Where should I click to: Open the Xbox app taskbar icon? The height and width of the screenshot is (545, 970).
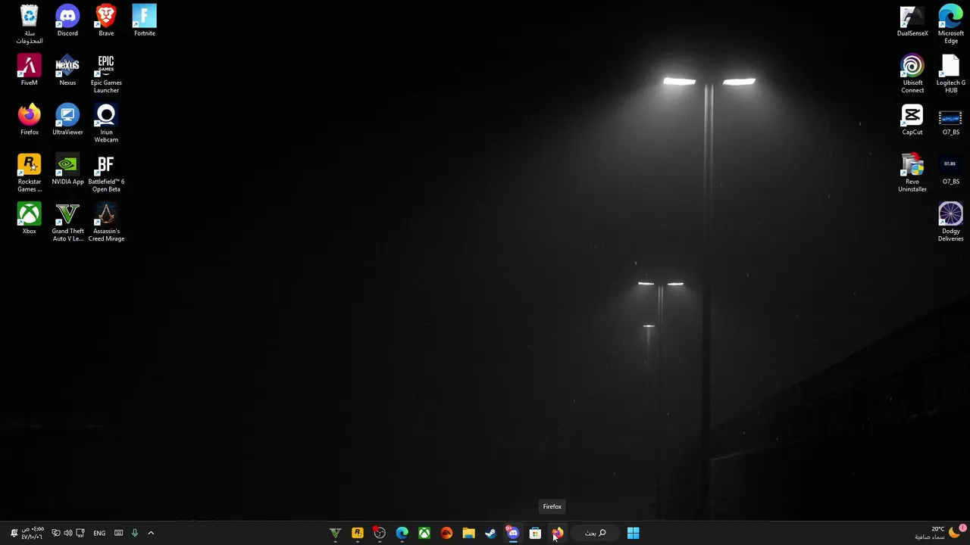(424, 533)
